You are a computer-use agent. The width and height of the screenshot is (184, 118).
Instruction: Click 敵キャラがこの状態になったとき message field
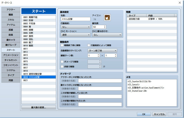100,89
